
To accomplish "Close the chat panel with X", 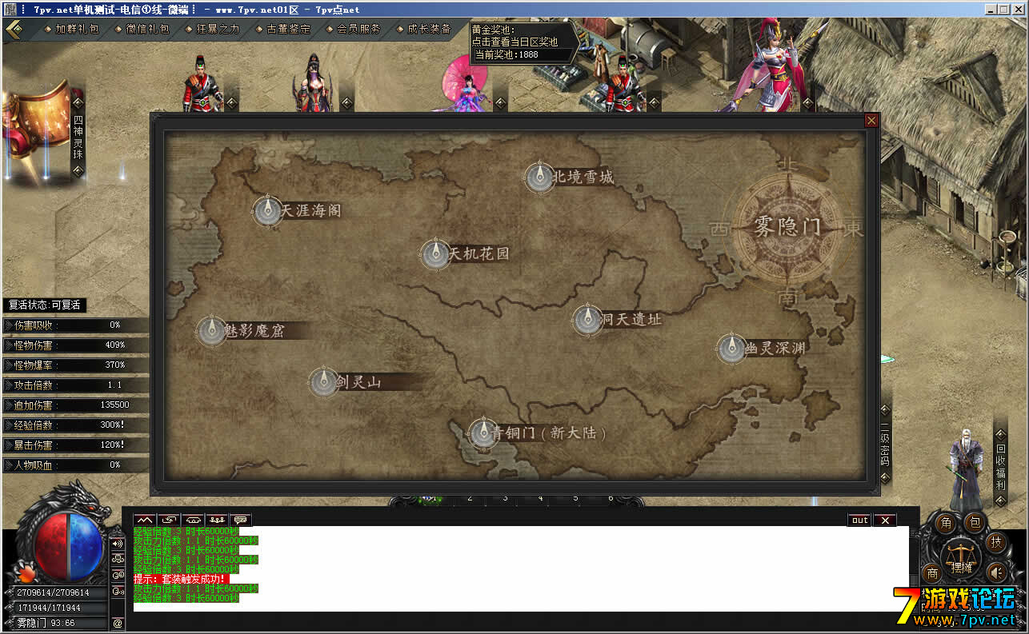I will click(x=884, y=520).
